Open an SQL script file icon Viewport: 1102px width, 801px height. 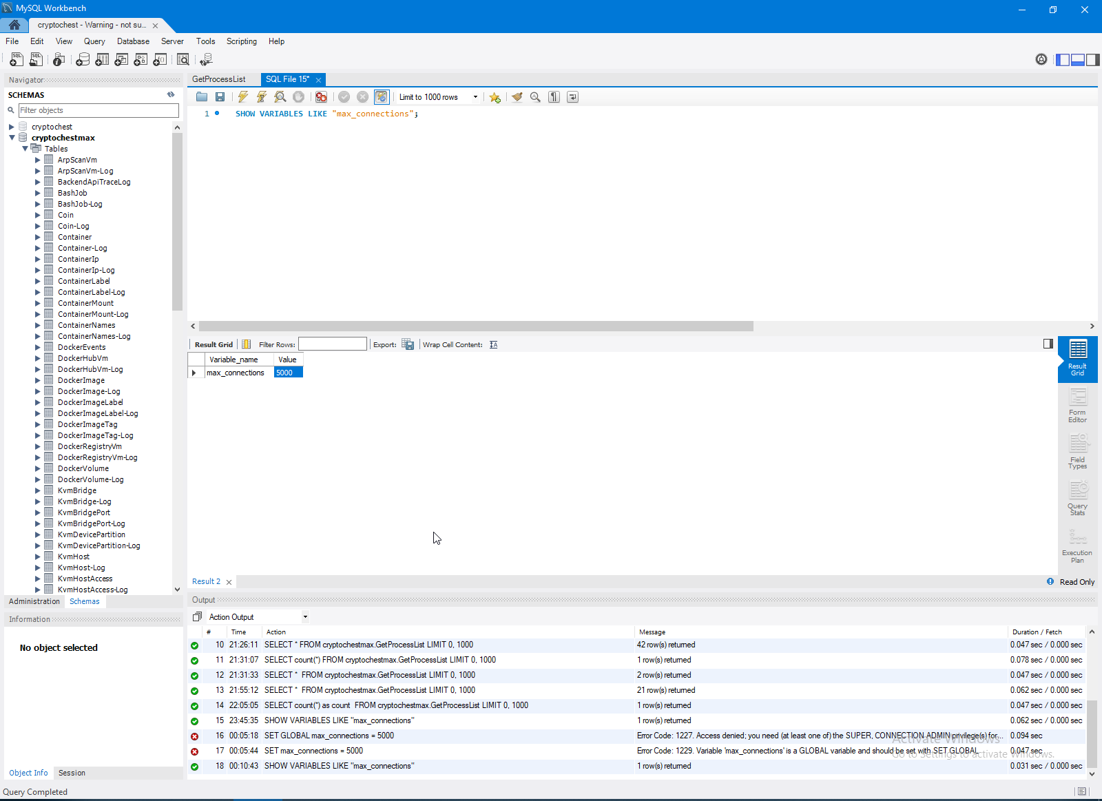point(36,60)
